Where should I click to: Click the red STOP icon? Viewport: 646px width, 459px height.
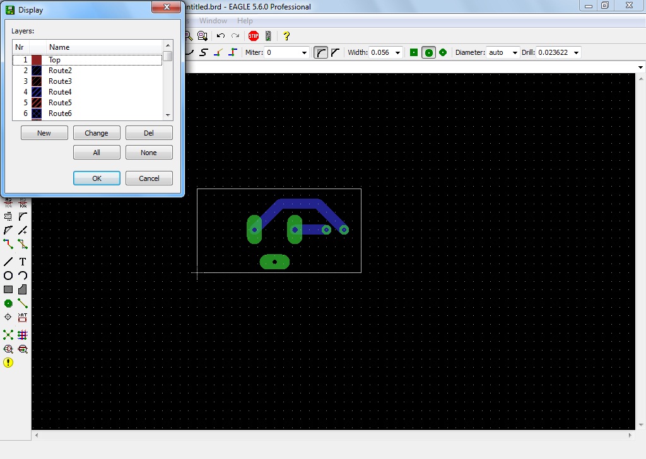pos(254,36)
